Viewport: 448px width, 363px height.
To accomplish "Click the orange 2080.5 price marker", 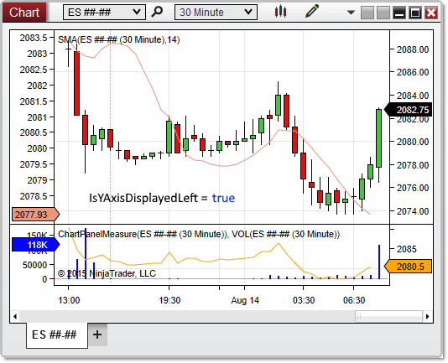I will pyautogui.click(x=408, y=267).
